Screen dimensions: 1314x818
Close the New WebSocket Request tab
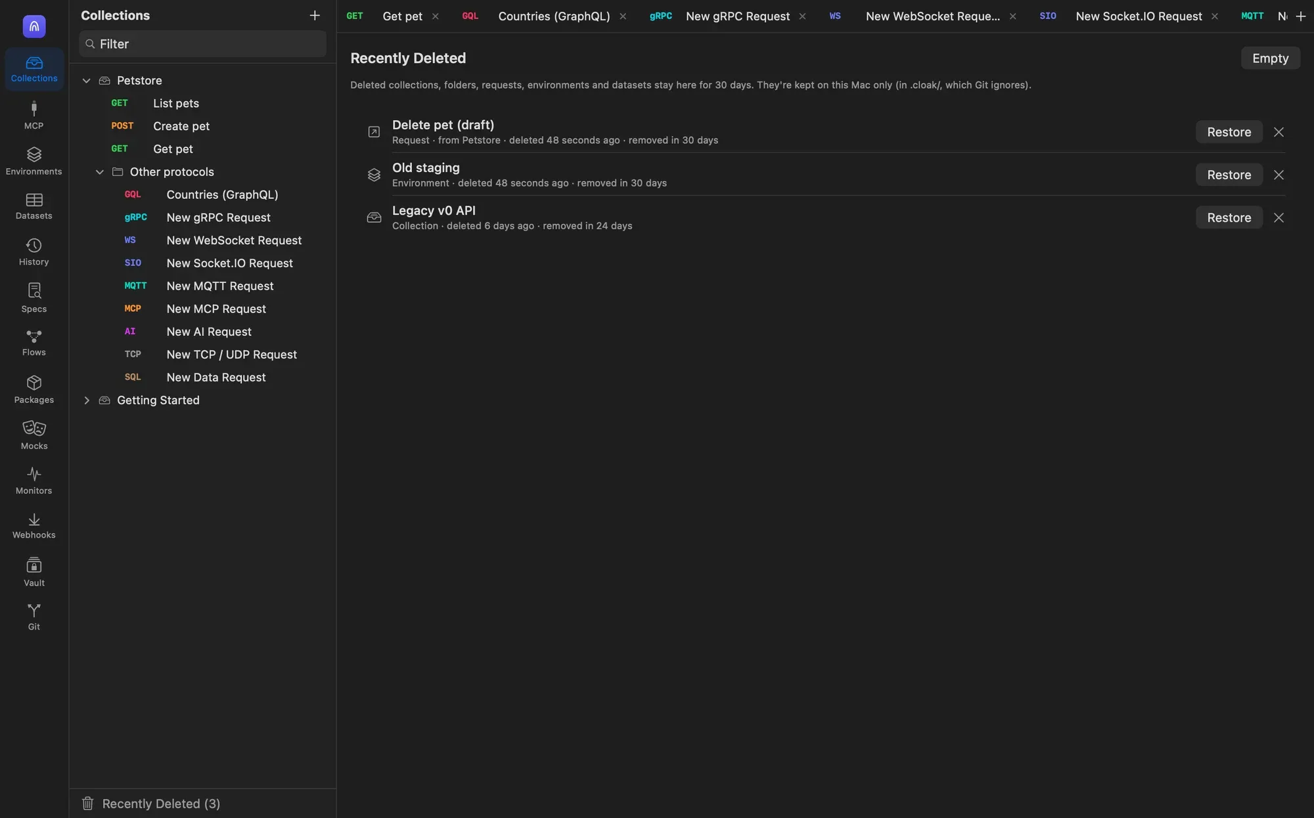click(1012, 16)
